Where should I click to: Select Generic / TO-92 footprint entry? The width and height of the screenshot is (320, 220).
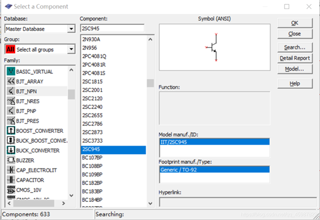coord(214,170)
